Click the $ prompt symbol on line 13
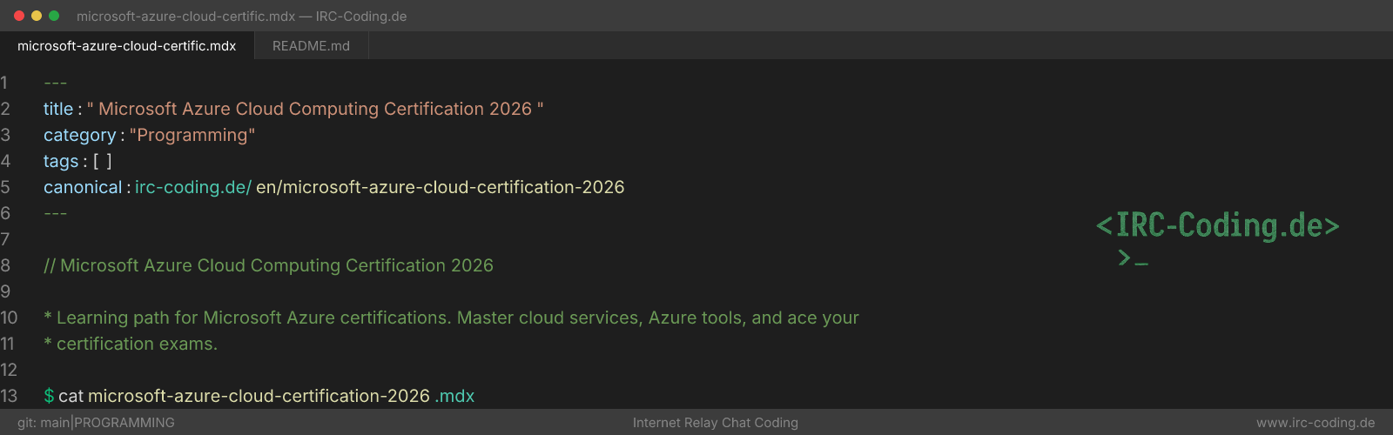This screenshot has width=1393, height=435. pos(49,396)
